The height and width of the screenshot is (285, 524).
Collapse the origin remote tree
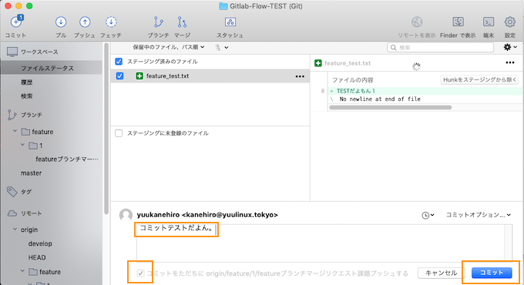[15, 230]
